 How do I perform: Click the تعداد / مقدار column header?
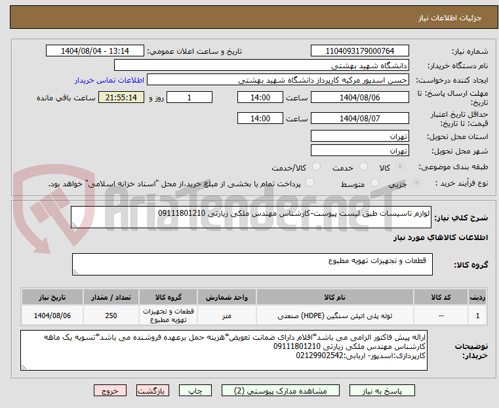point(111,297)
